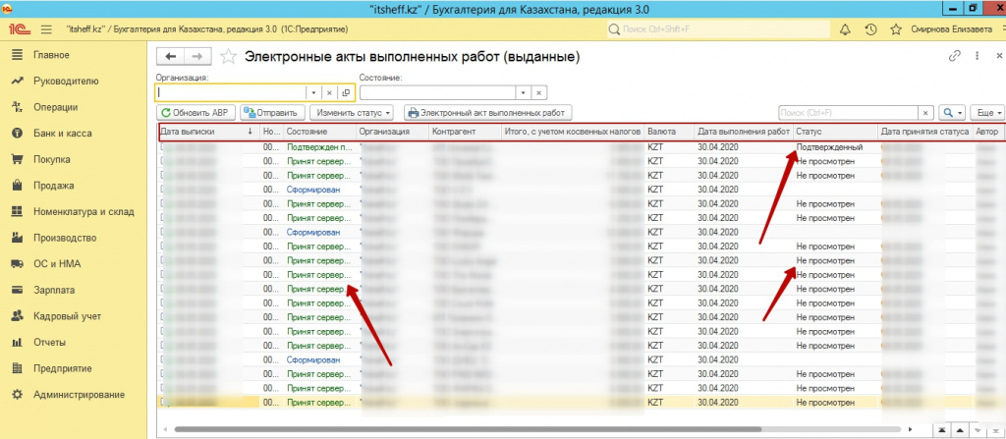The image size is (1006, 439).
Task: Clear the Состояние field
Action: [x=539, y=93]
